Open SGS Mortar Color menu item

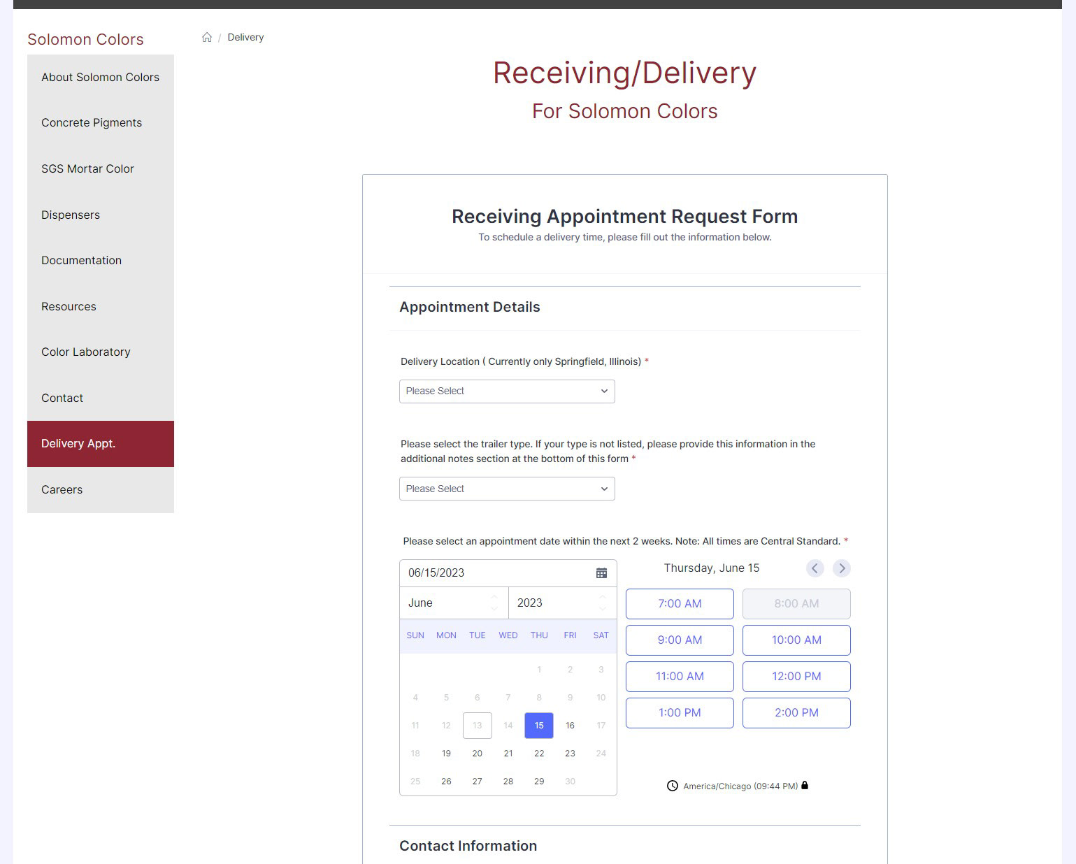(x=101, y=169)
